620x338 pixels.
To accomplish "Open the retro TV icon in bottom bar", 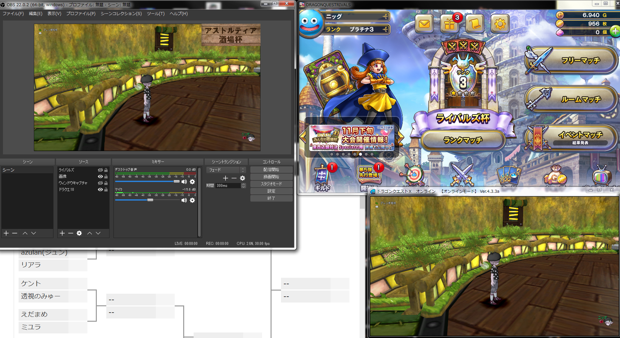I will 602,176.
